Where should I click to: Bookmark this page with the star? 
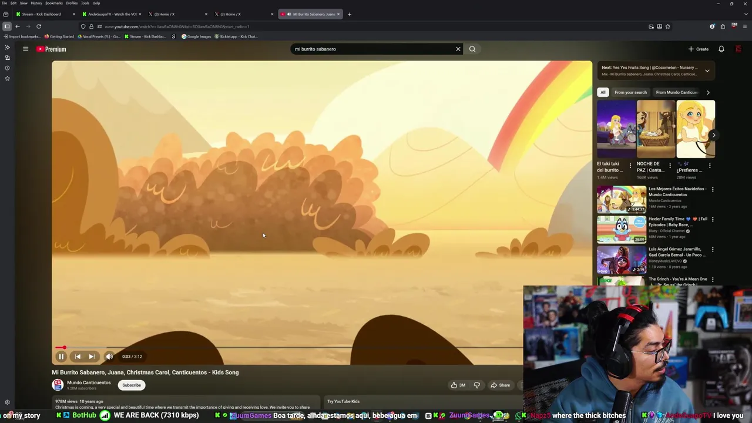pos(668,26)
